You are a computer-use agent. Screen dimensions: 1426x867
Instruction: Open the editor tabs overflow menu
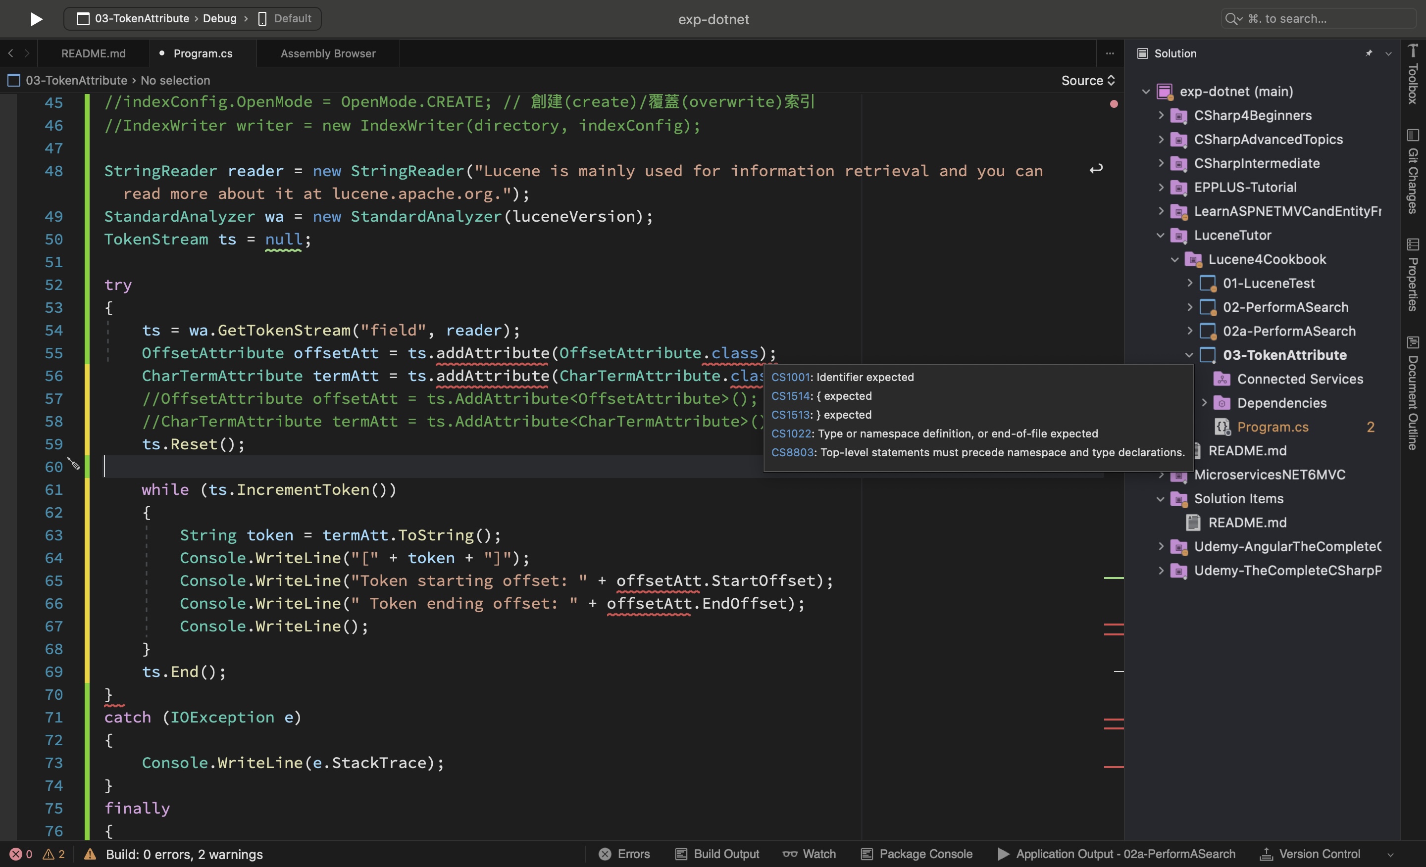tap(1110, 53)
